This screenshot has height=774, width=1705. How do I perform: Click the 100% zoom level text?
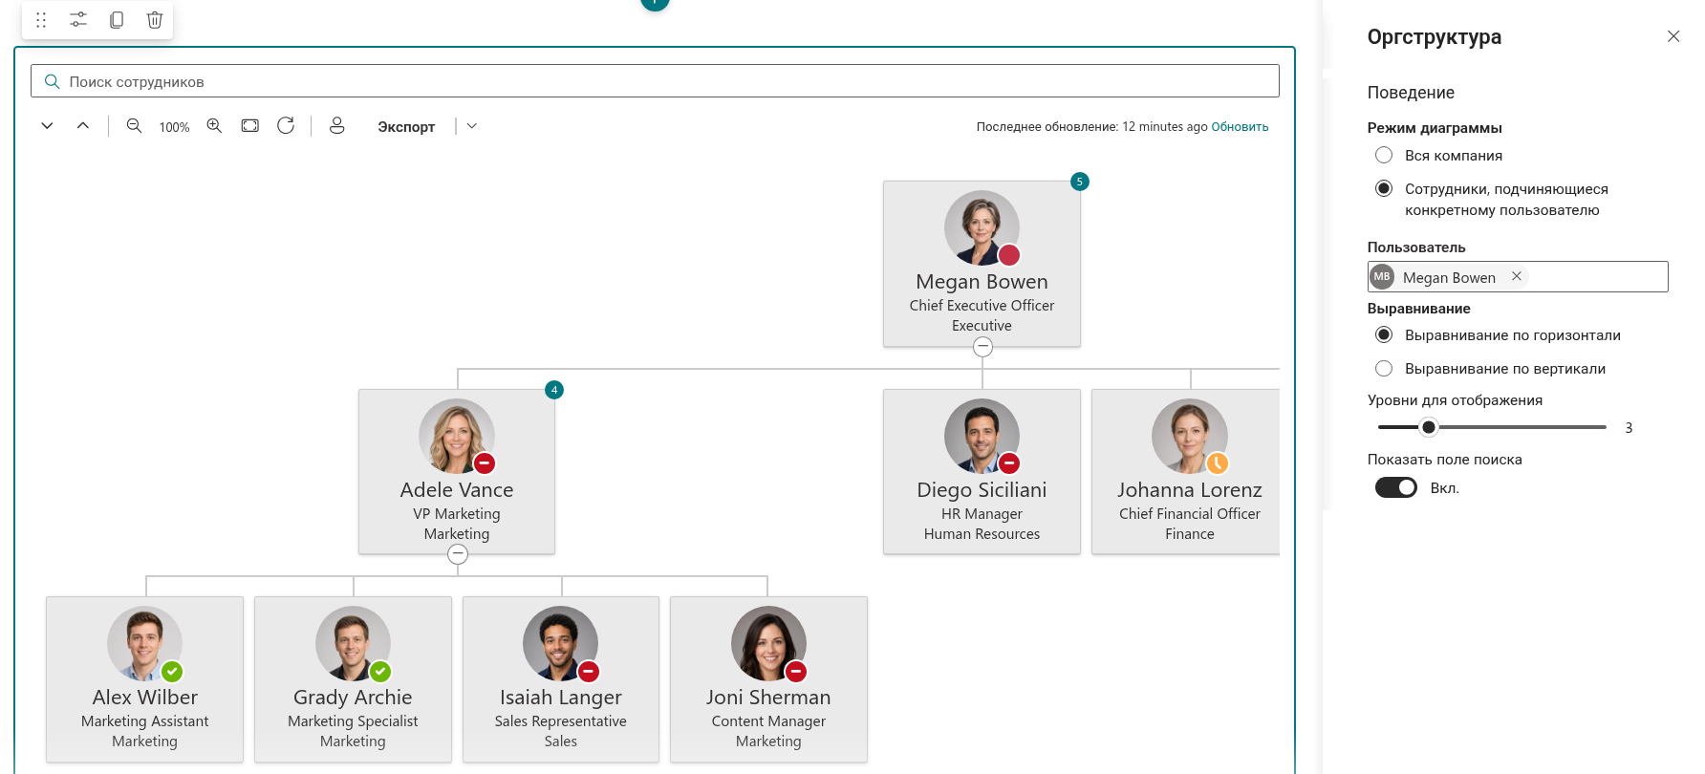(174, 127)
